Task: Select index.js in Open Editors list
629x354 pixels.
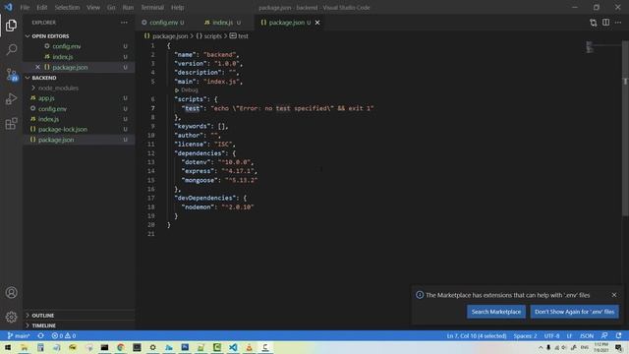Action: pos(79,57)
